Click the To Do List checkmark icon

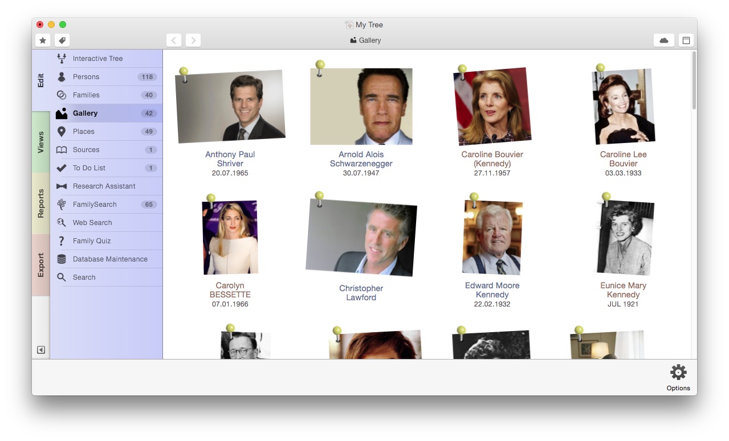62,168
